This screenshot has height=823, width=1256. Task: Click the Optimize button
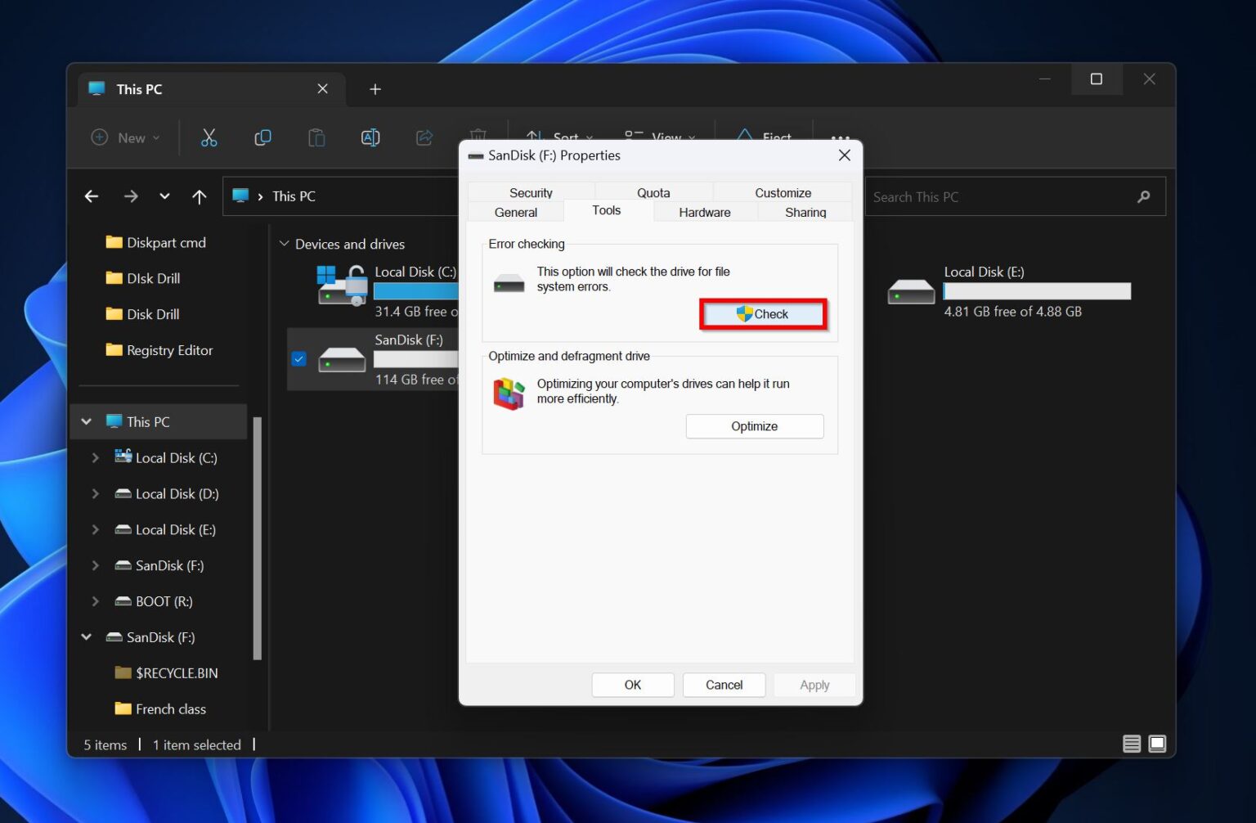pyautogui.click(x=753, y=426)
